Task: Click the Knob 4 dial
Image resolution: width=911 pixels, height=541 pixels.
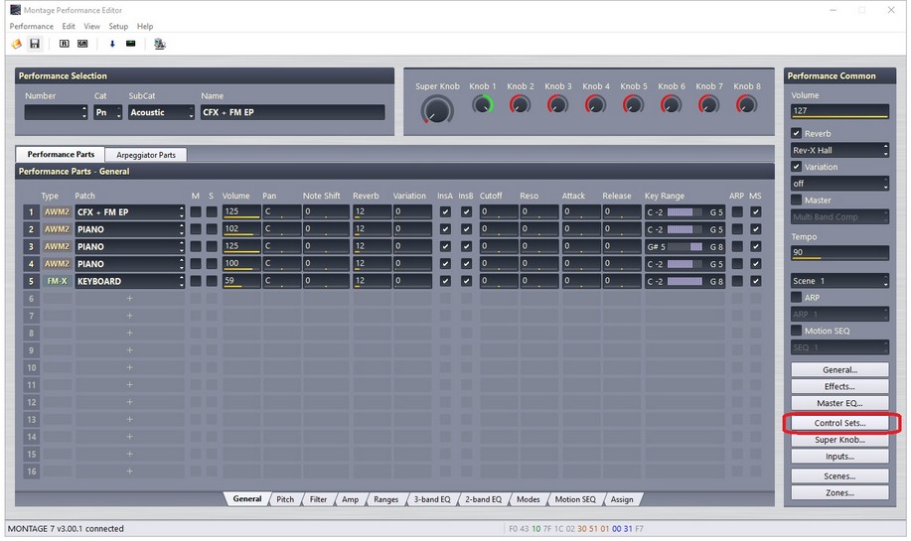Action: click(x=595, y=104)
